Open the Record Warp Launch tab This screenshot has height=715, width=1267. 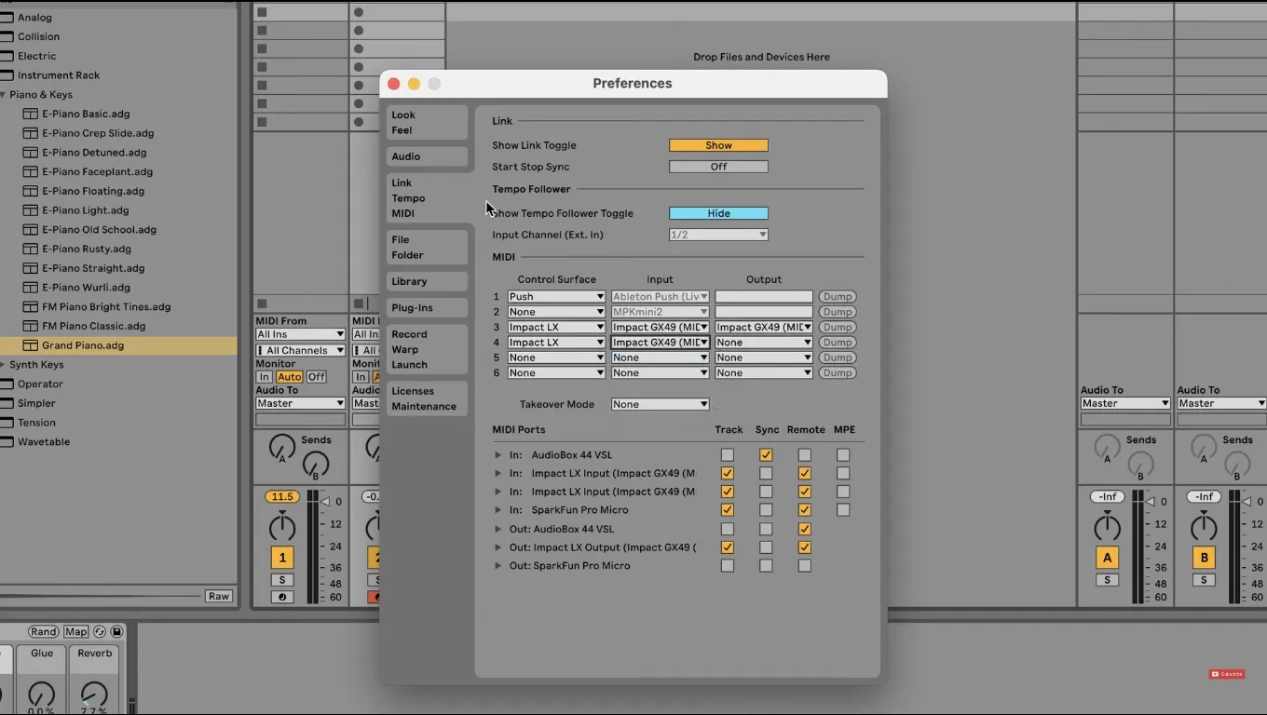pyautogui.click(x=427, y=349)
